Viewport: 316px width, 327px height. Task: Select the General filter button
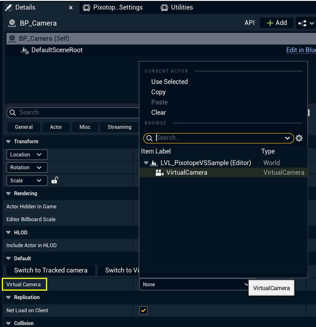pos(24,127)
